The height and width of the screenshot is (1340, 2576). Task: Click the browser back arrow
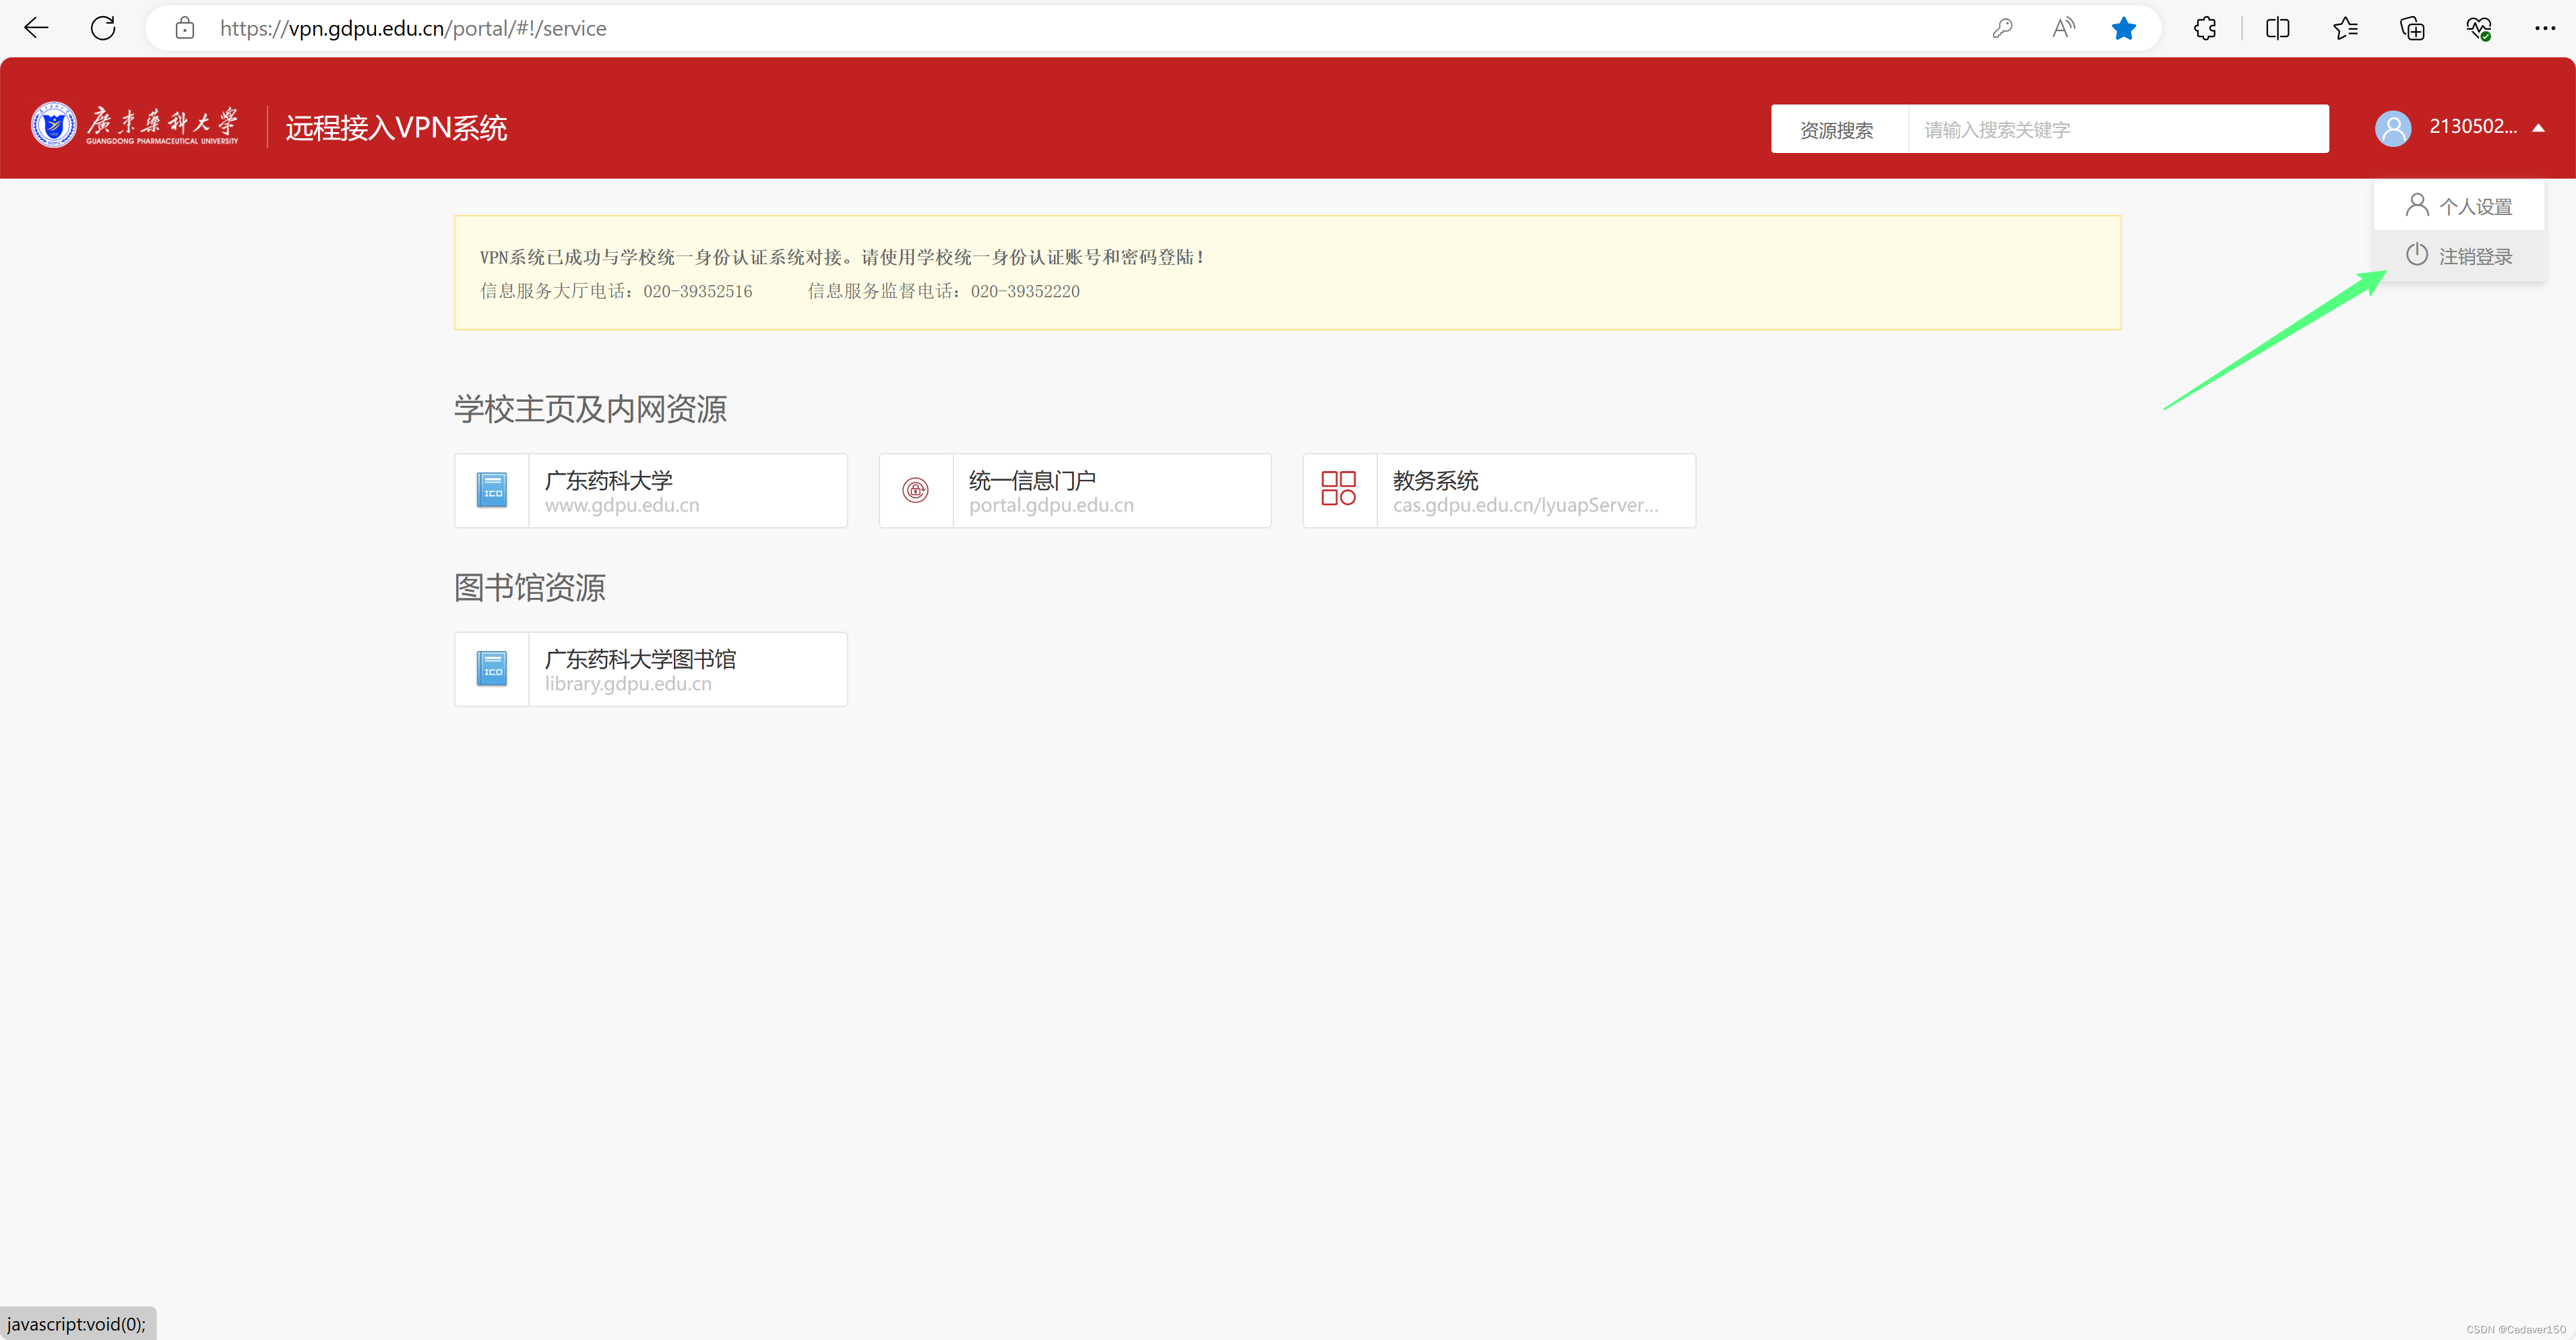(36, 28)
